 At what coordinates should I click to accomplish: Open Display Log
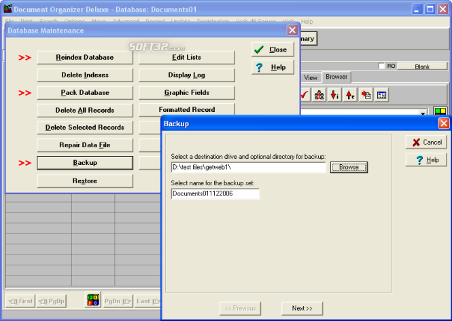[x=186, y=75]
